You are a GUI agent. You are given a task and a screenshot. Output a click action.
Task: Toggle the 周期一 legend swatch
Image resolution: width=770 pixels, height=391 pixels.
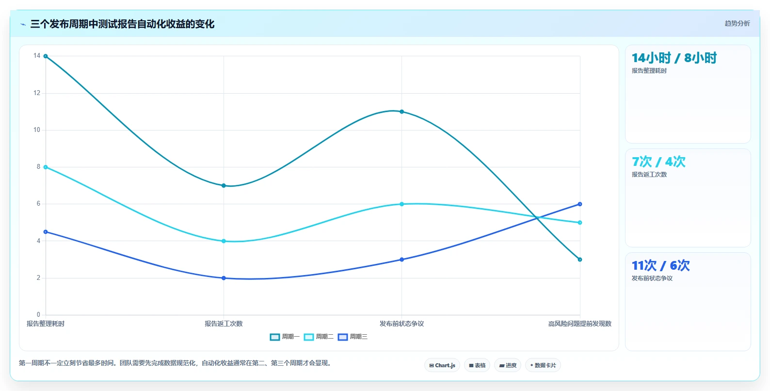275,337
